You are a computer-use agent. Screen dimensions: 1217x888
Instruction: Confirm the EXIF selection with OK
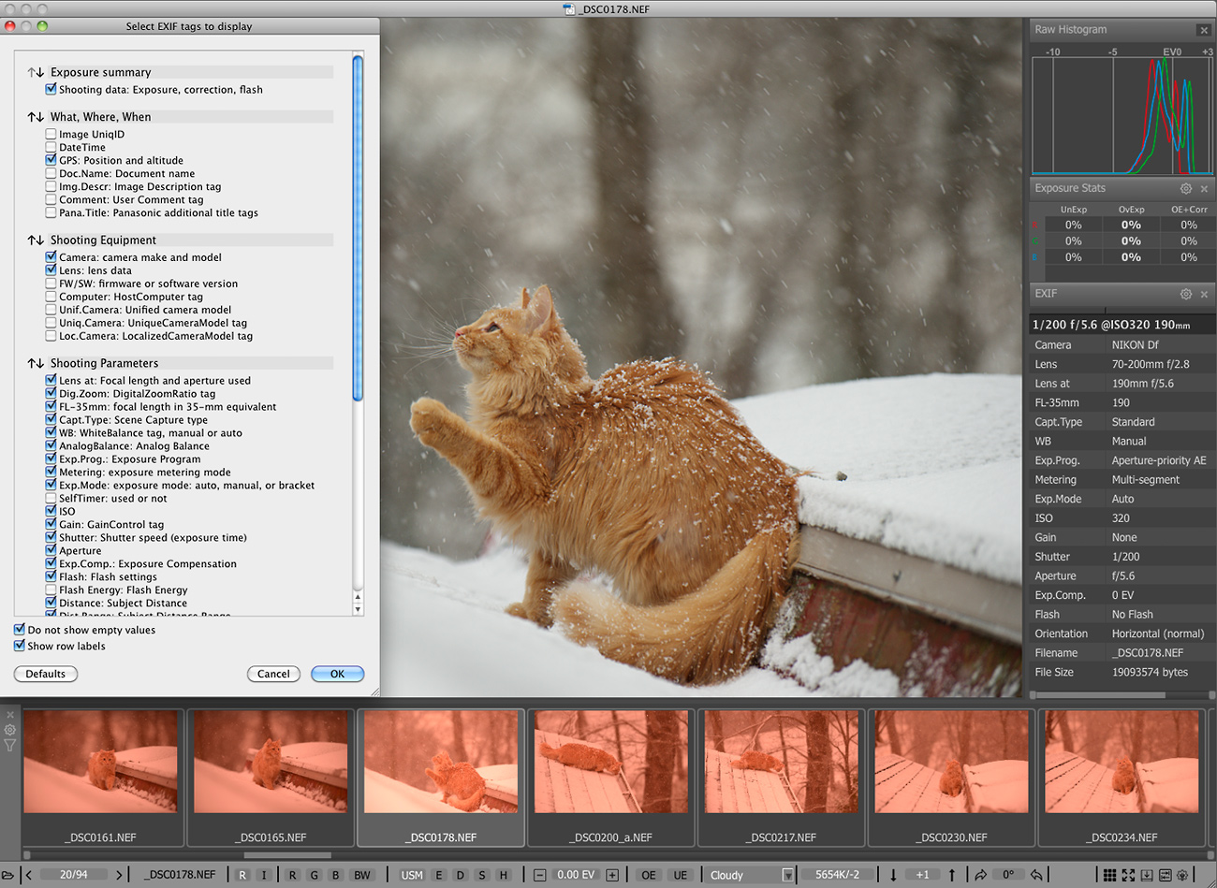pyautogui.click(x=337, y=674)
